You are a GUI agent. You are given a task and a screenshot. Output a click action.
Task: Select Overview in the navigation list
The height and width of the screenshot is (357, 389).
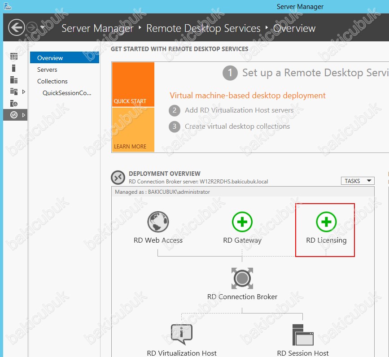[65, 58]
